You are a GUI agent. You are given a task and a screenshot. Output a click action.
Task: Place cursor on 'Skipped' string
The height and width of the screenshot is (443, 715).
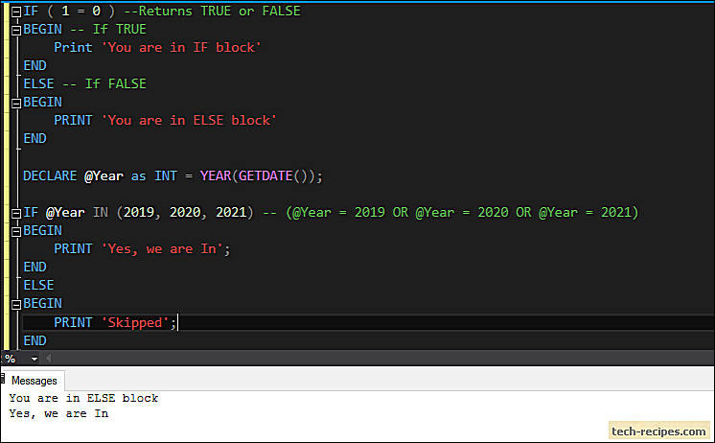(x=135, y=322)
